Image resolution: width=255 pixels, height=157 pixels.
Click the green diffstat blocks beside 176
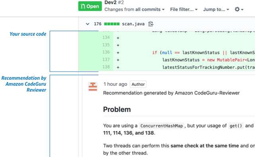(112, 24)
